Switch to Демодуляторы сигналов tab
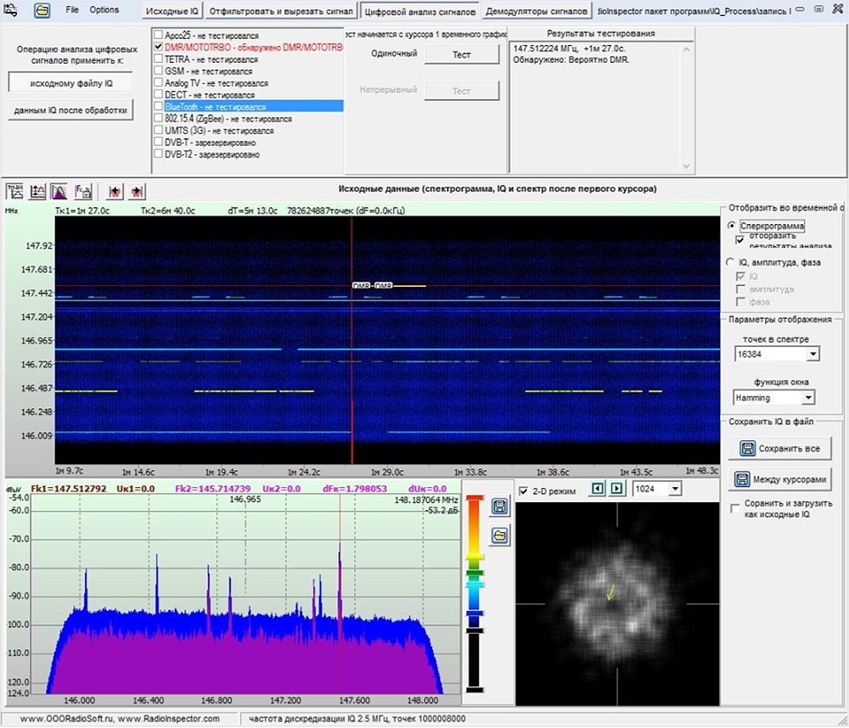Image resolution: width=849 pixels, height=728 pixels. tap(537, 12)
